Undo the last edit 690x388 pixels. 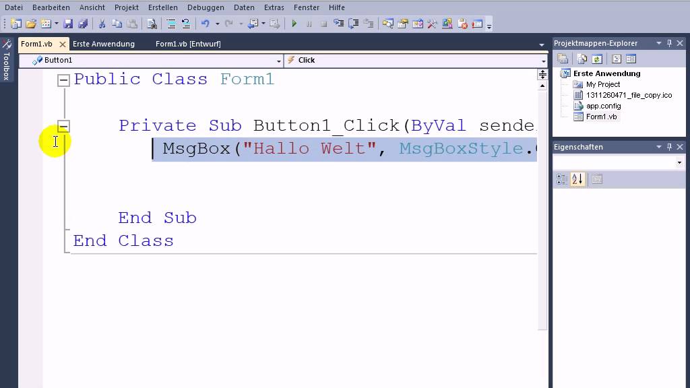point(205,24)
